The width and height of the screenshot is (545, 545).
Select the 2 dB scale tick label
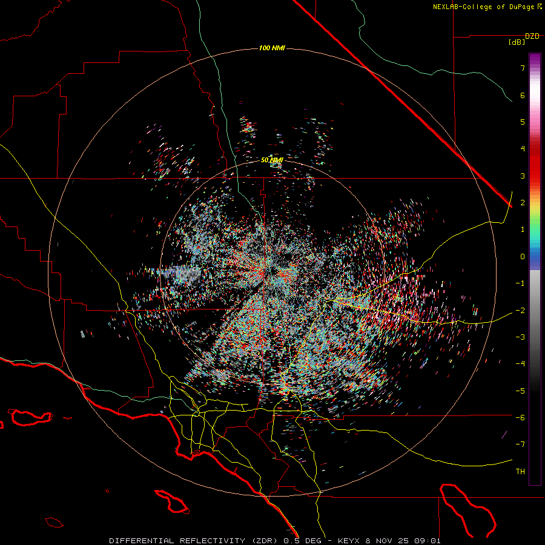pyautogui.click(x=523, y=203)
